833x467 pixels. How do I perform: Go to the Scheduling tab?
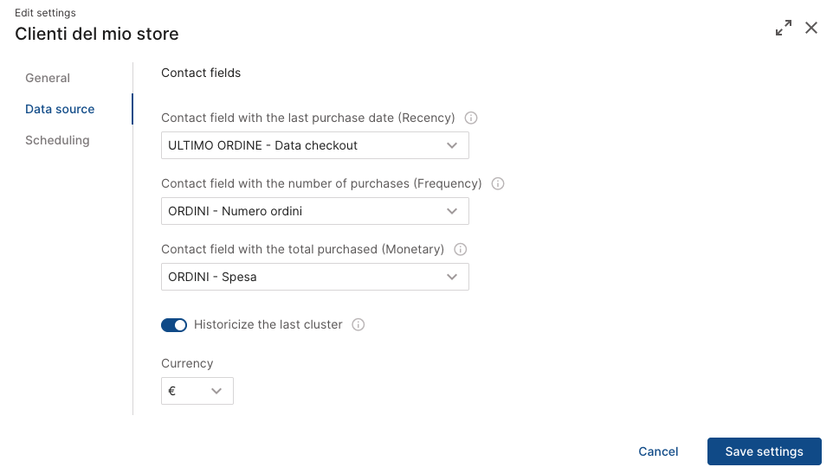point(57,140)
